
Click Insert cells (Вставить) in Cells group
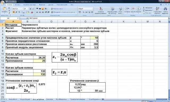pyautogui.click(x=127, y=10)
